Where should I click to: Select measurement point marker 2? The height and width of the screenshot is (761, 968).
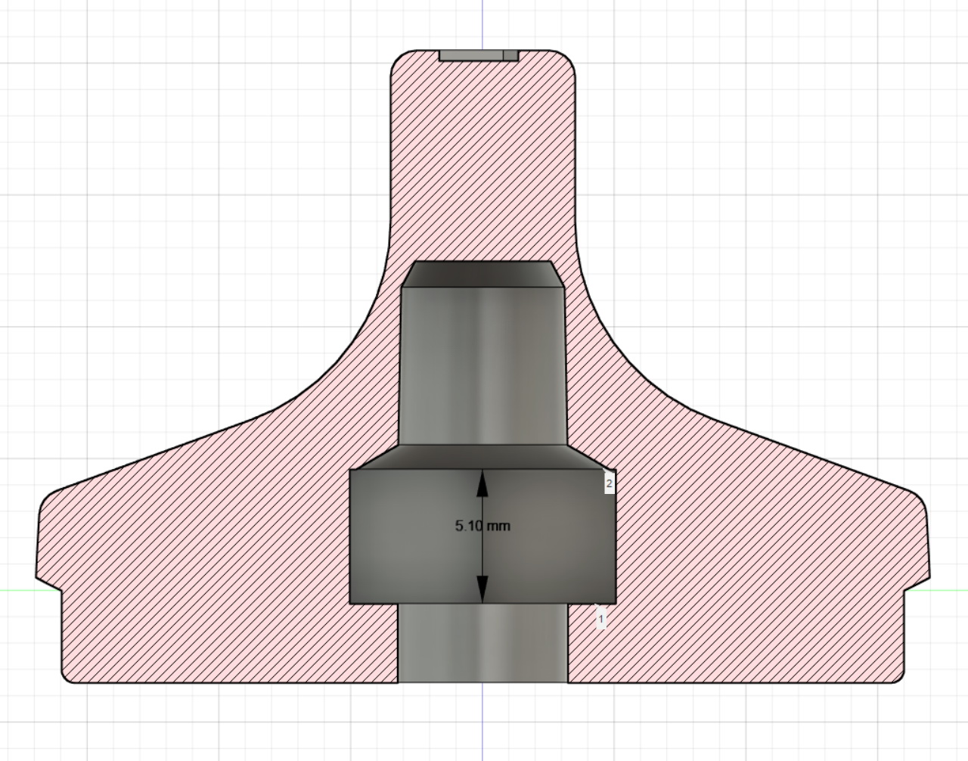(609, 483)
